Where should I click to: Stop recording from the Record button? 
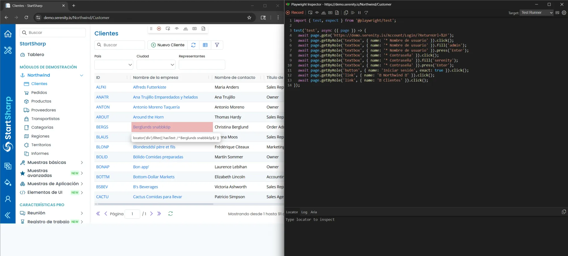(x=295, y=12)
